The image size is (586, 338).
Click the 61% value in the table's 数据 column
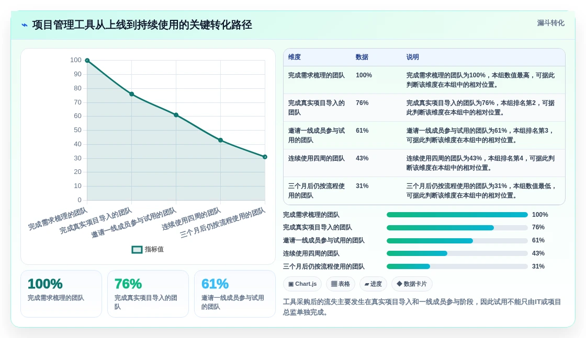[362, 131]
